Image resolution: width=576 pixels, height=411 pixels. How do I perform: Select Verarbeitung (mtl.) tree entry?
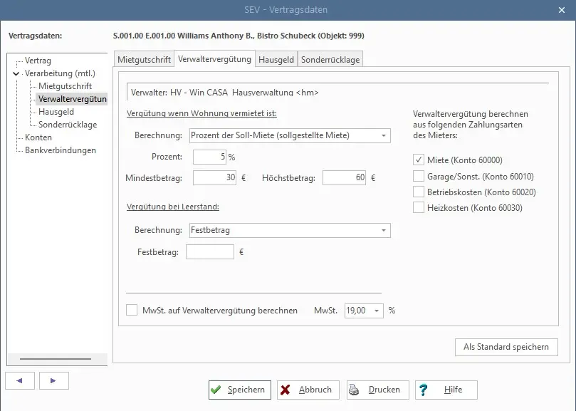(x=60, y=73)
